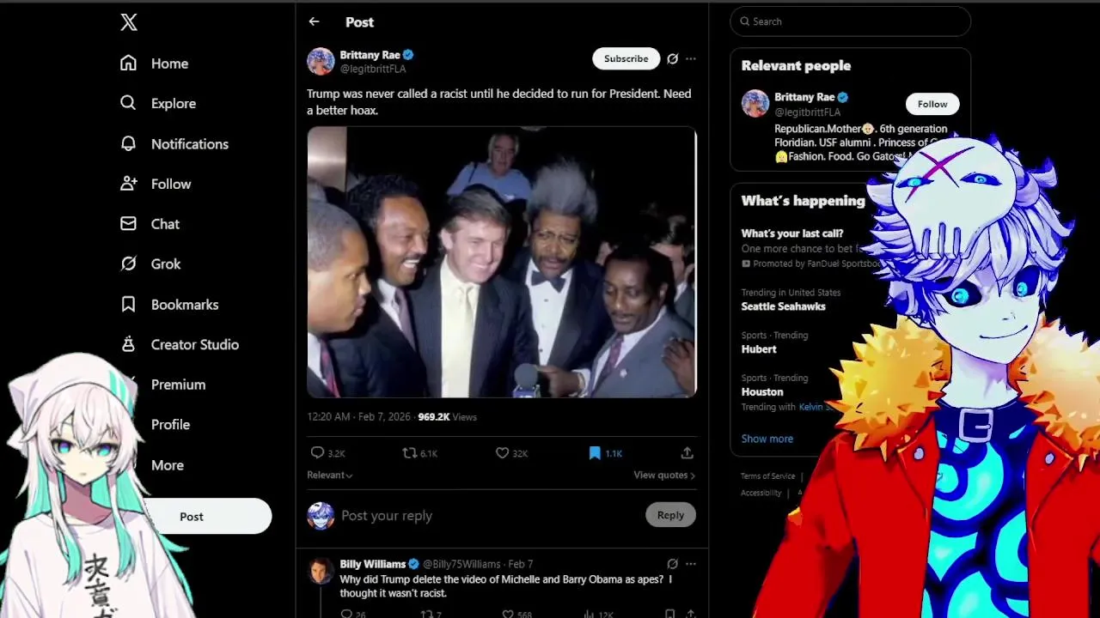Click the X logo icon
The width and height of the screenshot is (1100, 618).
(129, 22)
